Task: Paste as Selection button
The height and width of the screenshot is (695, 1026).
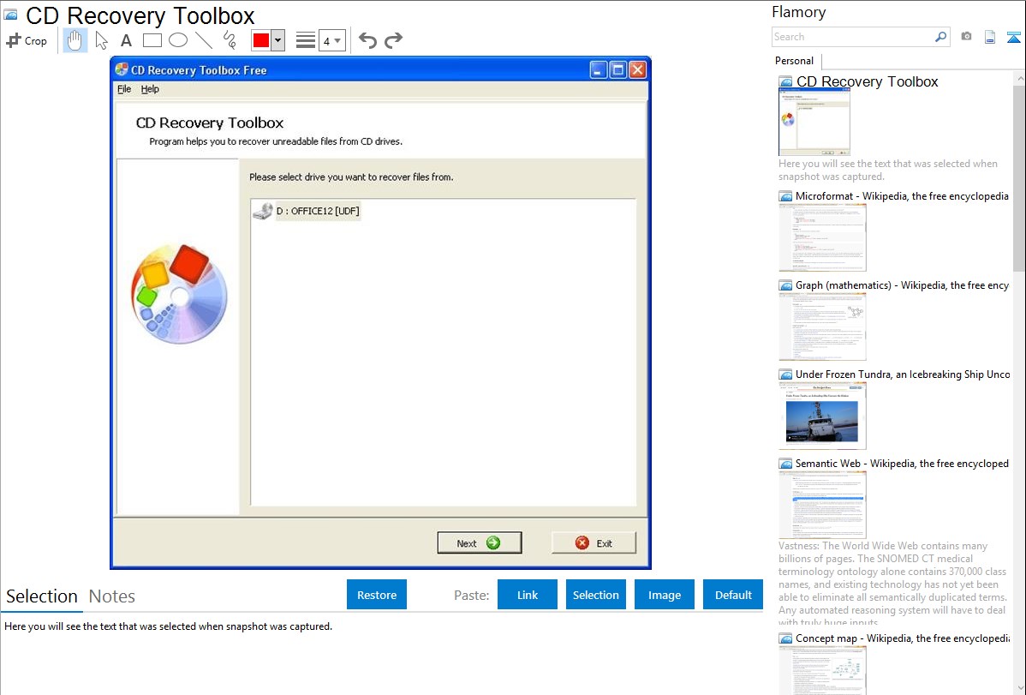Action: pyautogui.click(x=596, y=595)
